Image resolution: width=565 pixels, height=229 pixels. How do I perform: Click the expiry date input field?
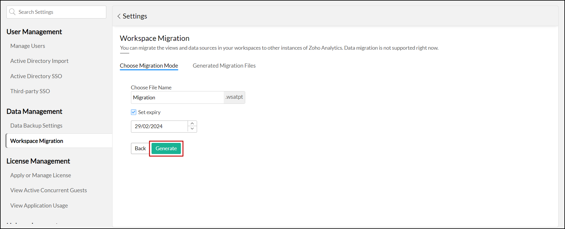(159, 126)
